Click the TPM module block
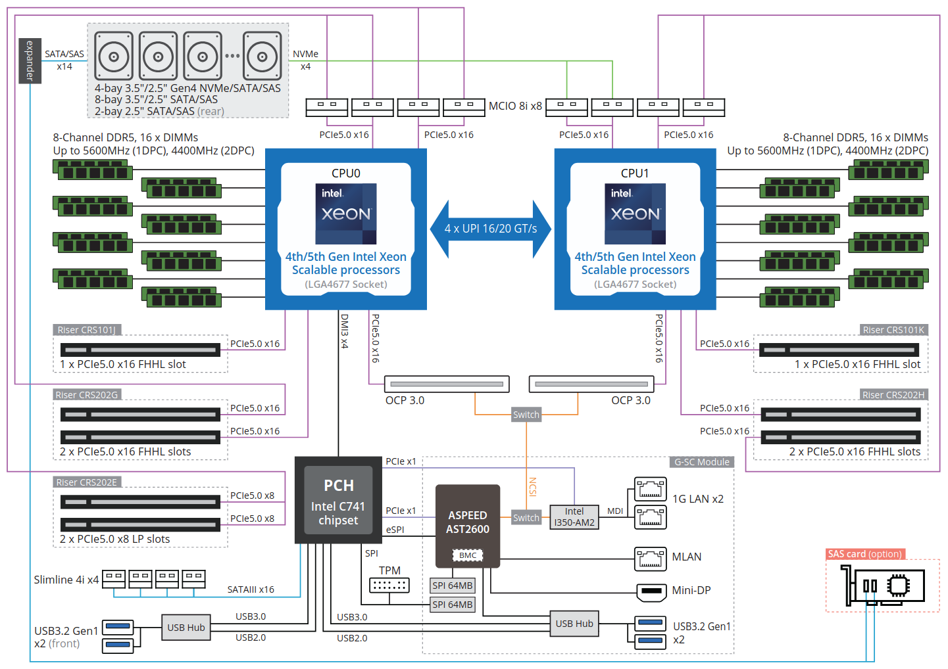 tap(389, 584)
